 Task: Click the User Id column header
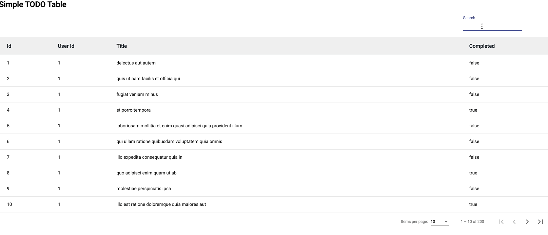[66, 46]
